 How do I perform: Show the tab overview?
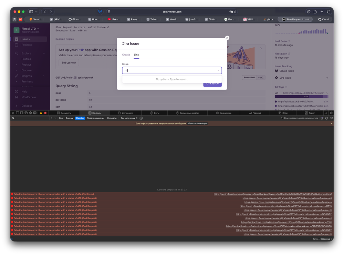click(x=329, y=12)
